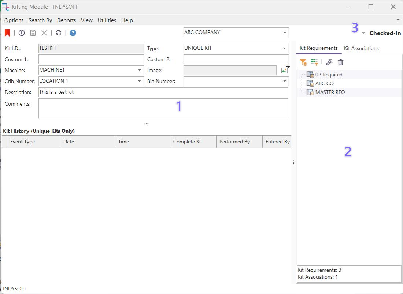Click the orange filter icon in Kit Requirements
Viewport: 403px width, 294px height.
[303, 62]
